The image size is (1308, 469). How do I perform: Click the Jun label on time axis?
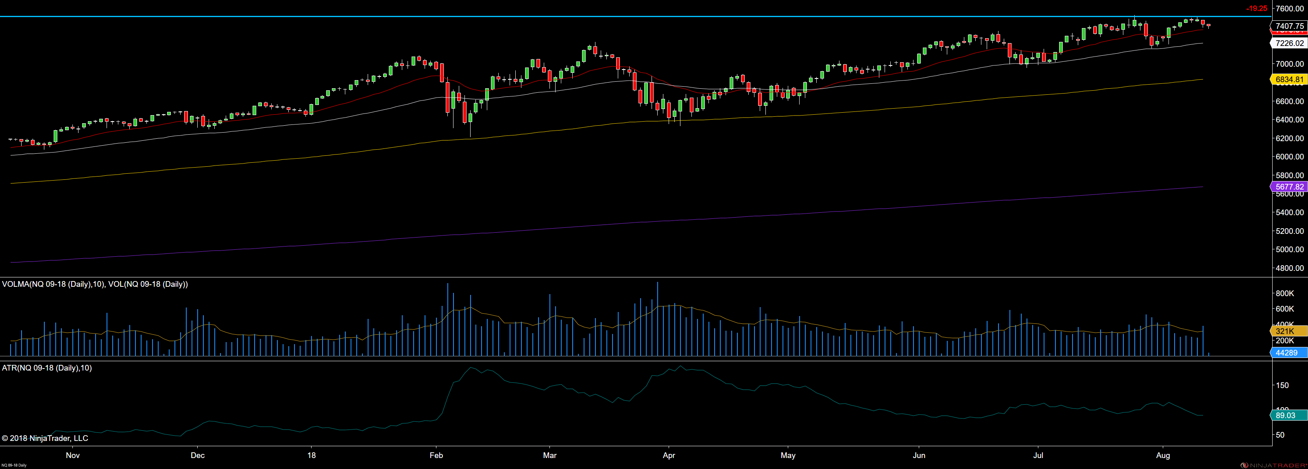(x=919, y=455)
